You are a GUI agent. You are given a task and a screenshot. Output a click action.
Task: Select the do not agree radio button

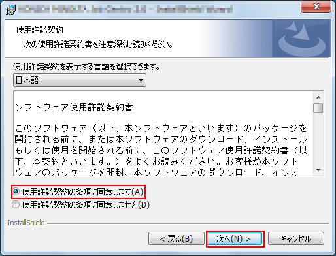(x=16, y=204)
